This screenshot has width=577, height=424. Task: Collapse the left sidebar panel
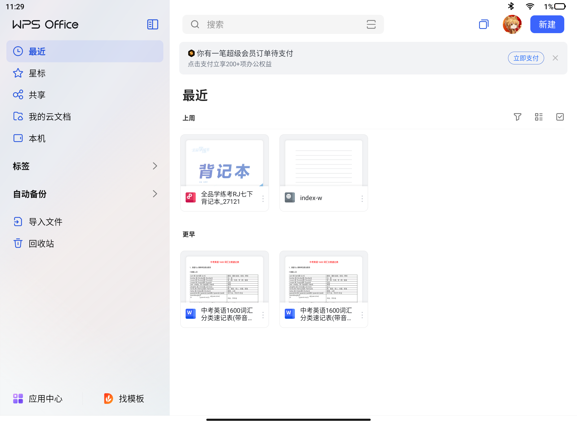152,24
